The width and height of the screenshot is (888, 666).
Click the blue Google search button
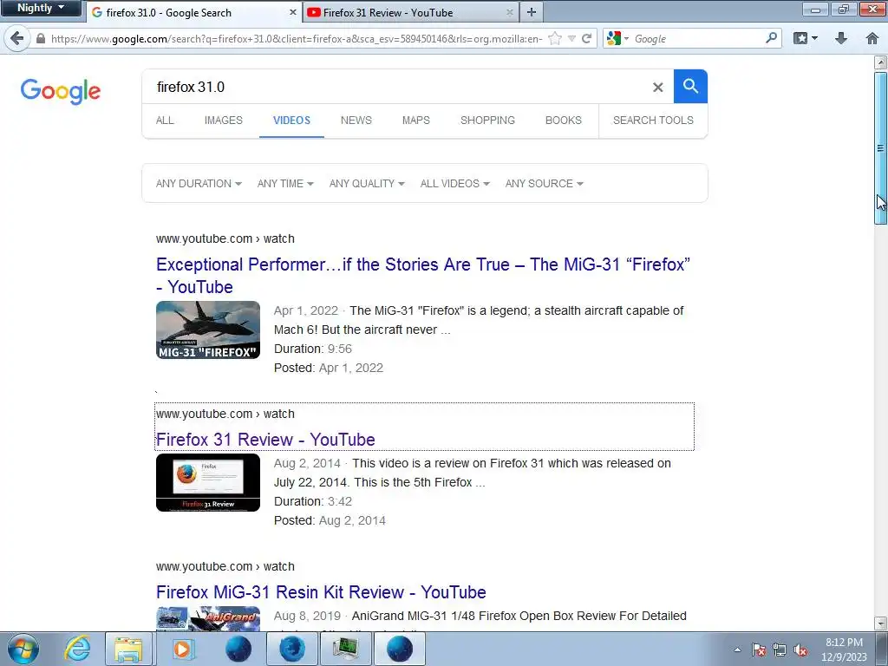tap(690, 86)
